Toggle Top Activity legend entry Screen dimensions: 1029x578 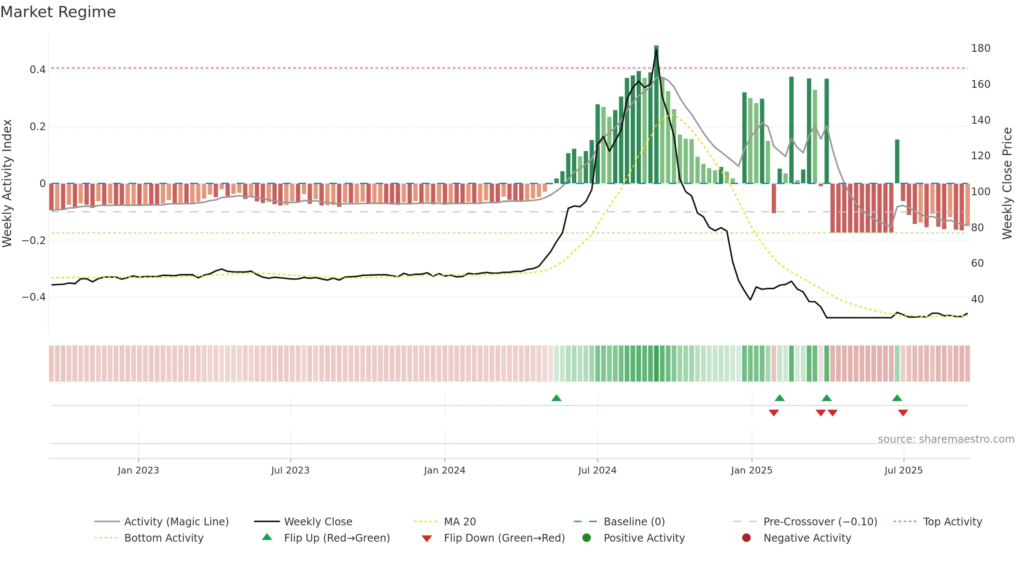(x=938, y=521)
